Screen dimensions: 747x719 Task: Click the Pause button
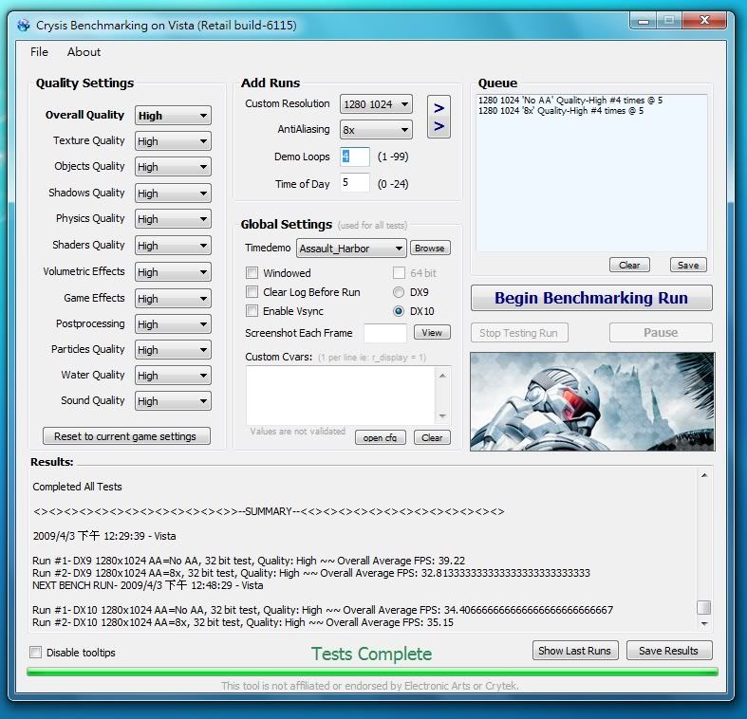click(661, 333)
